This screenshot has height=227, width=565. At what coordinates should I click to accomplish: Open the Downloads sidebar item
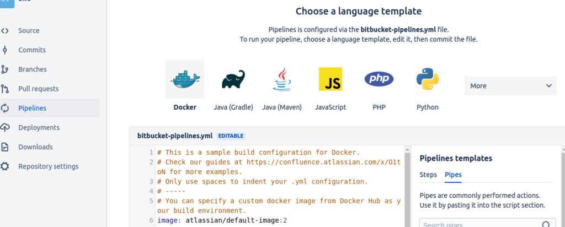pos(35,147)
